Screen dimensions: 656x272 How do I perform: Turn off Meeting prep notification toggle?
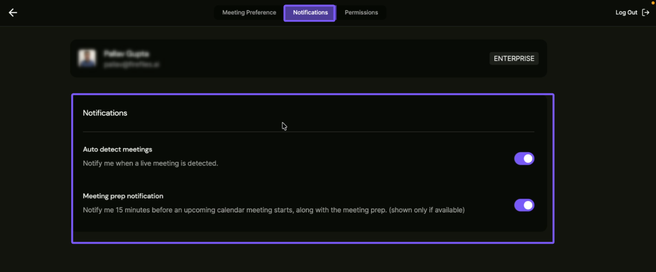click(x=524, y=205)
